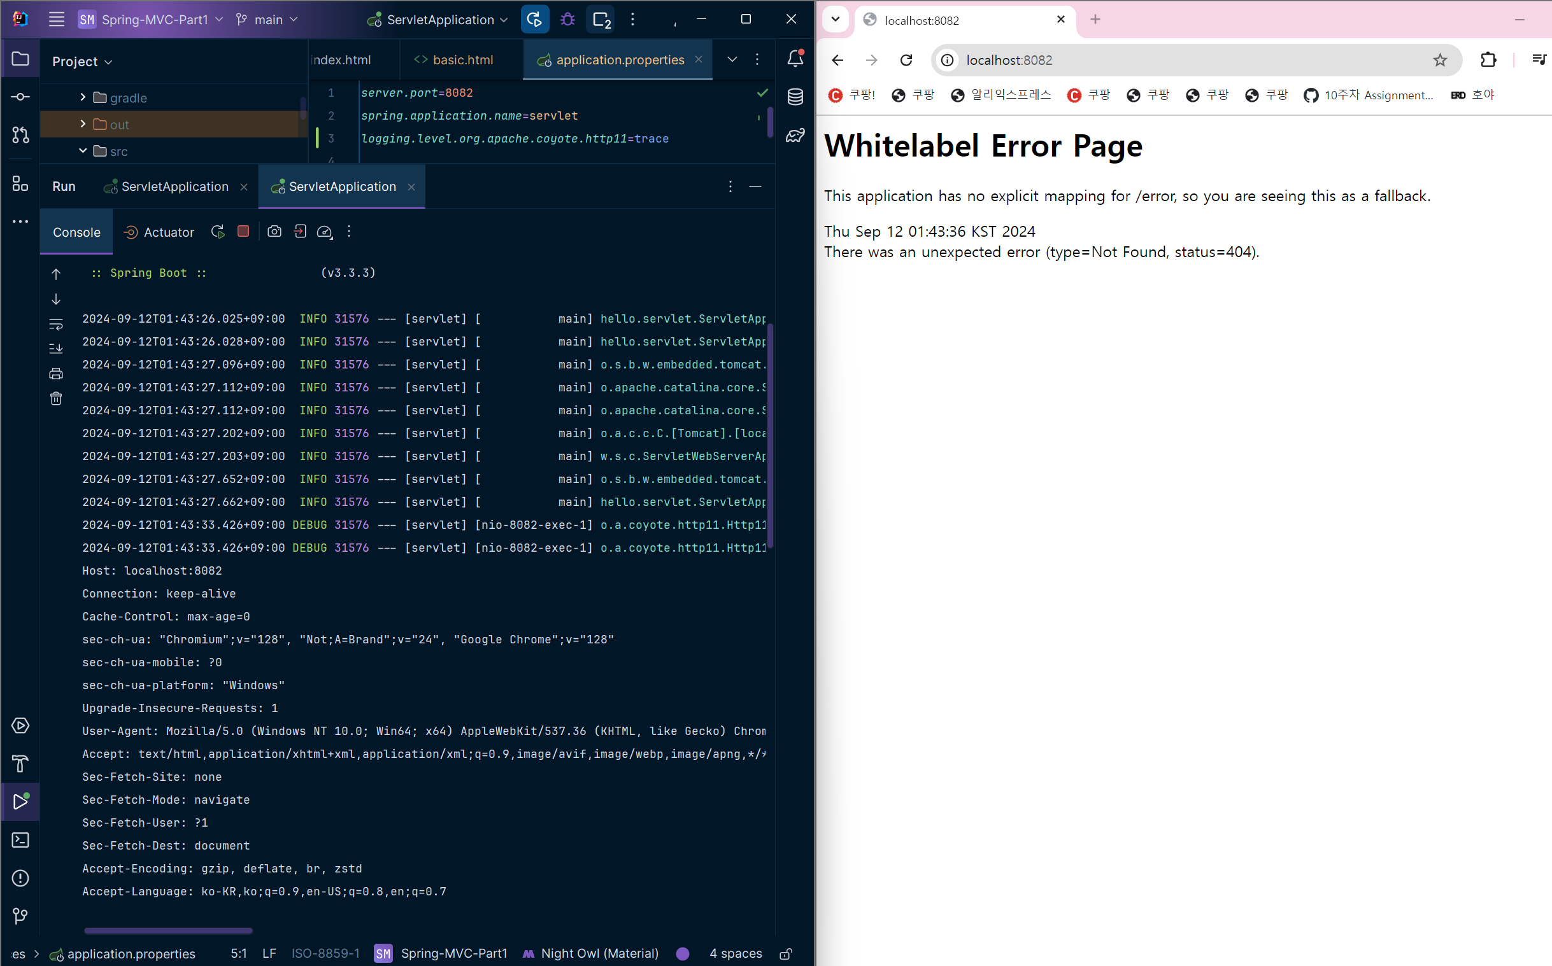1552x966 pixels.
Task: Open the 10주차 Assignment bookmark
Action: coord(1369,95)
